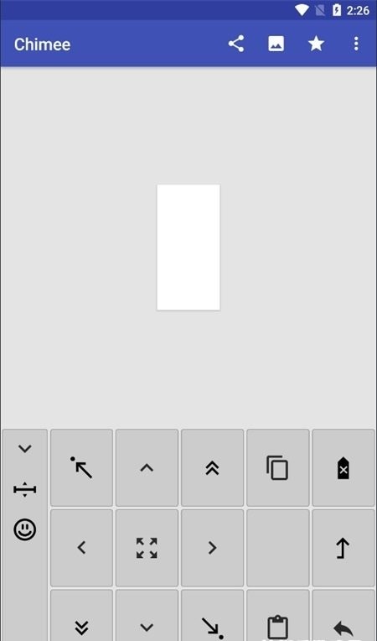This screenshot has width=377, height=641.
Task: Collapse keyboard with the down chevron
Action: point(25,449)
